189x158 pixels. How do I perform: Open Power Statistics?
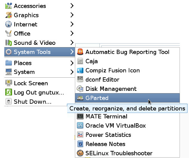pos(127,135)
